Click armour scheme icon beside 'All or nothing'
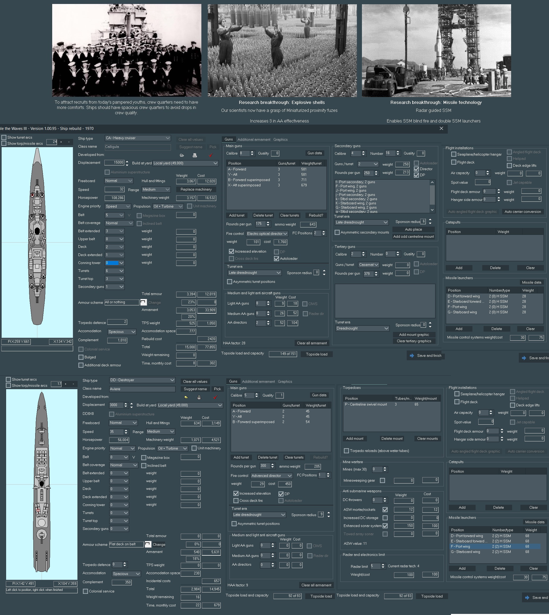Viewport: 549px width, 615px height. click(x=143, y=302)
